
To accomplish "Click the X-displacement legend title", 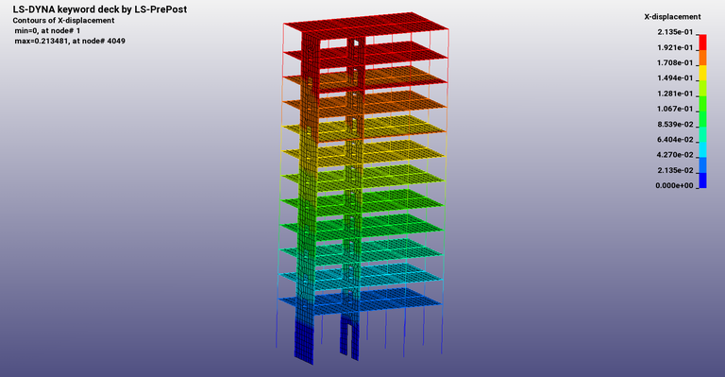I will point(672,17).
